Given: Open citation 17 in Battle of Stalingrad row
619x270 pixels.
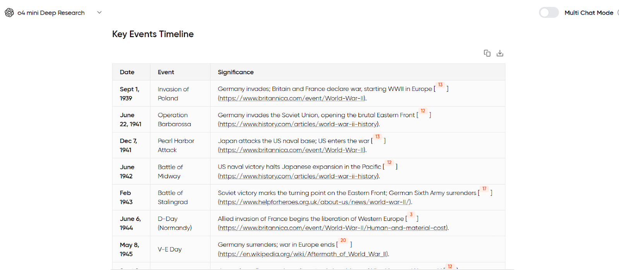Looking at the screenshot, I should click(x=484, y=189).
